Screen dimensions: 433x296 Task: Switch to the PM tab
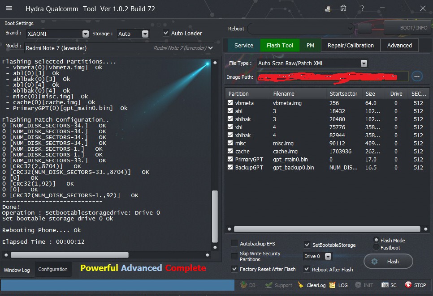(310, 46)
